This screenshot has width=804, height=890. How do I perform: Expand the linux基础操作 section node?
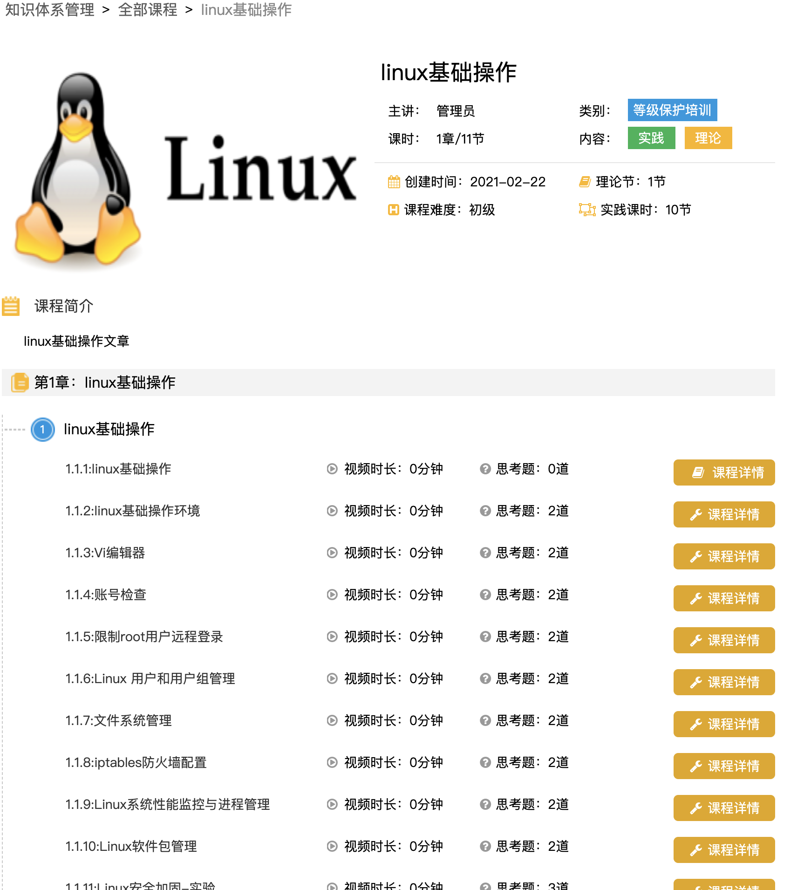click(109, 429)
